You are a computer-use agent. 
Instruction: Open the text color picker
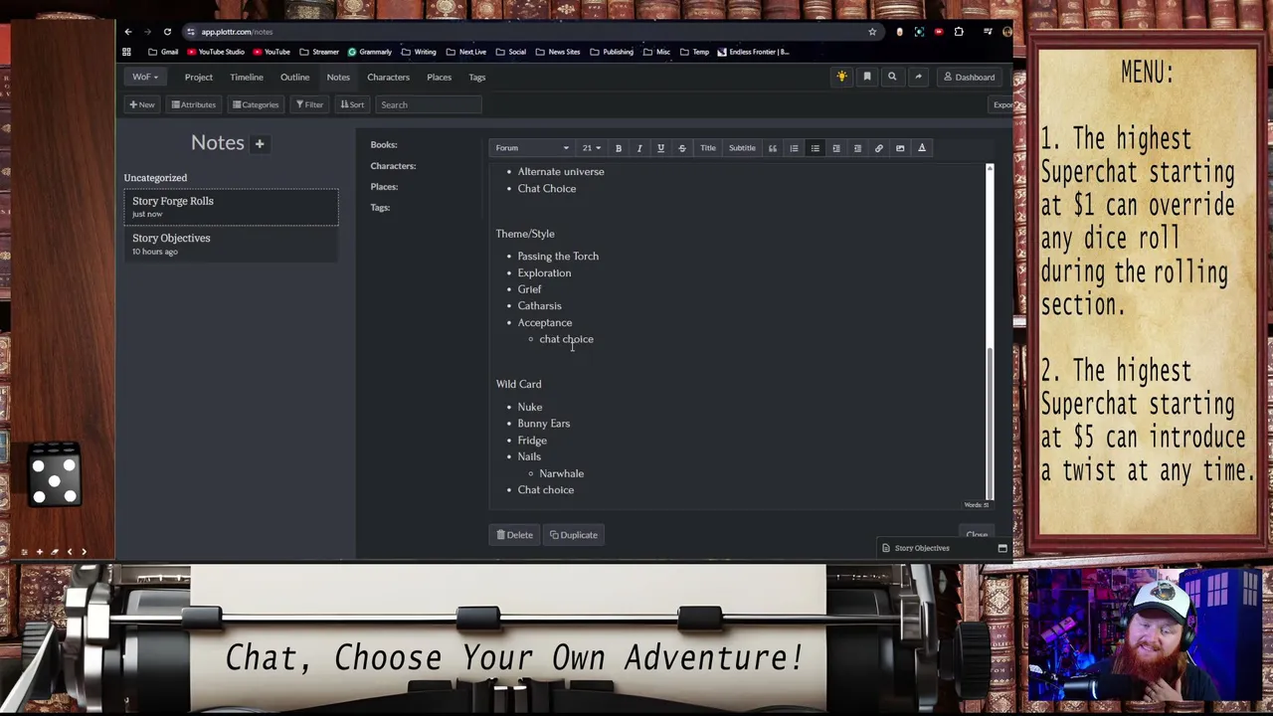tap(921, 148)
